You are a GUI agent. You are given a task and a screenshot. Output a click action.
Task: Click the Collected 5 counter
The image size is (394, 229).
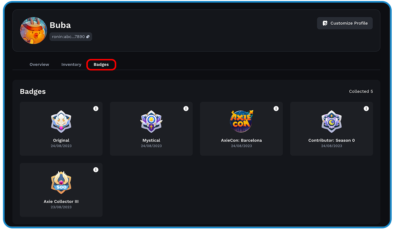pos(361,91)
